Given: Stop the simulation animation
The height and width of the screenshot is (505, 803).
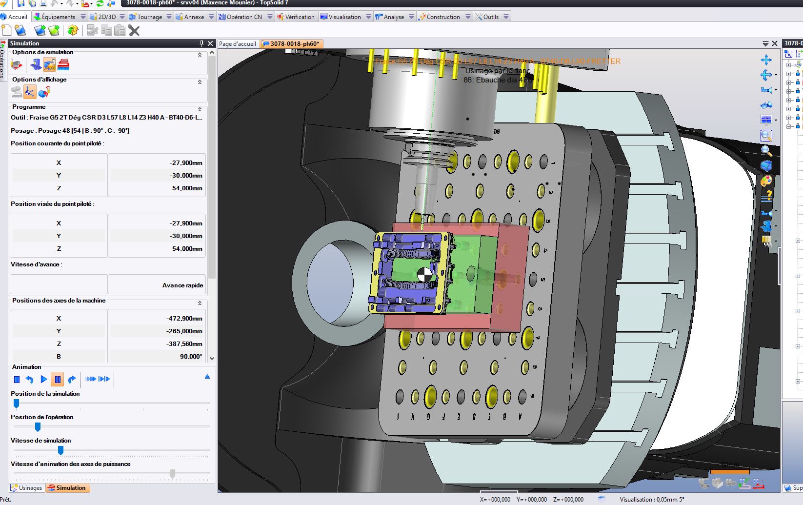Looking at the screenshot, I should (x=17, y=379).
